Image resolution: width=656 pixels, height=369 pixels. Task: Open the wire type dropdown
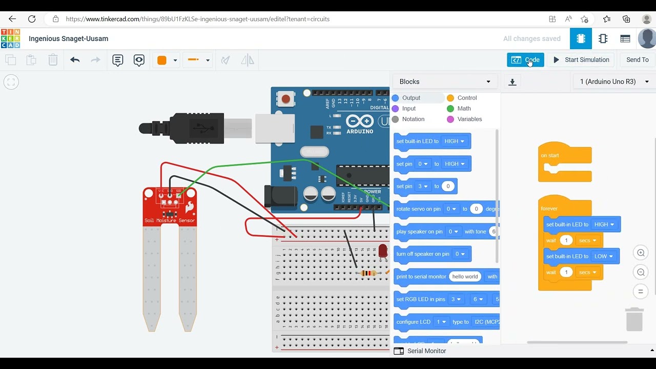pyautogui.click(x=199, y=60)
